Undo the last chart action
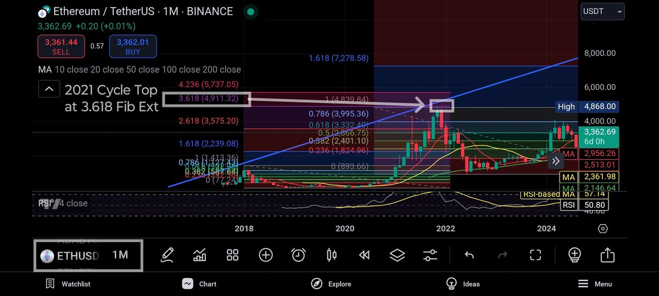The height and width of the screenshot is (296, 659). 470,255
